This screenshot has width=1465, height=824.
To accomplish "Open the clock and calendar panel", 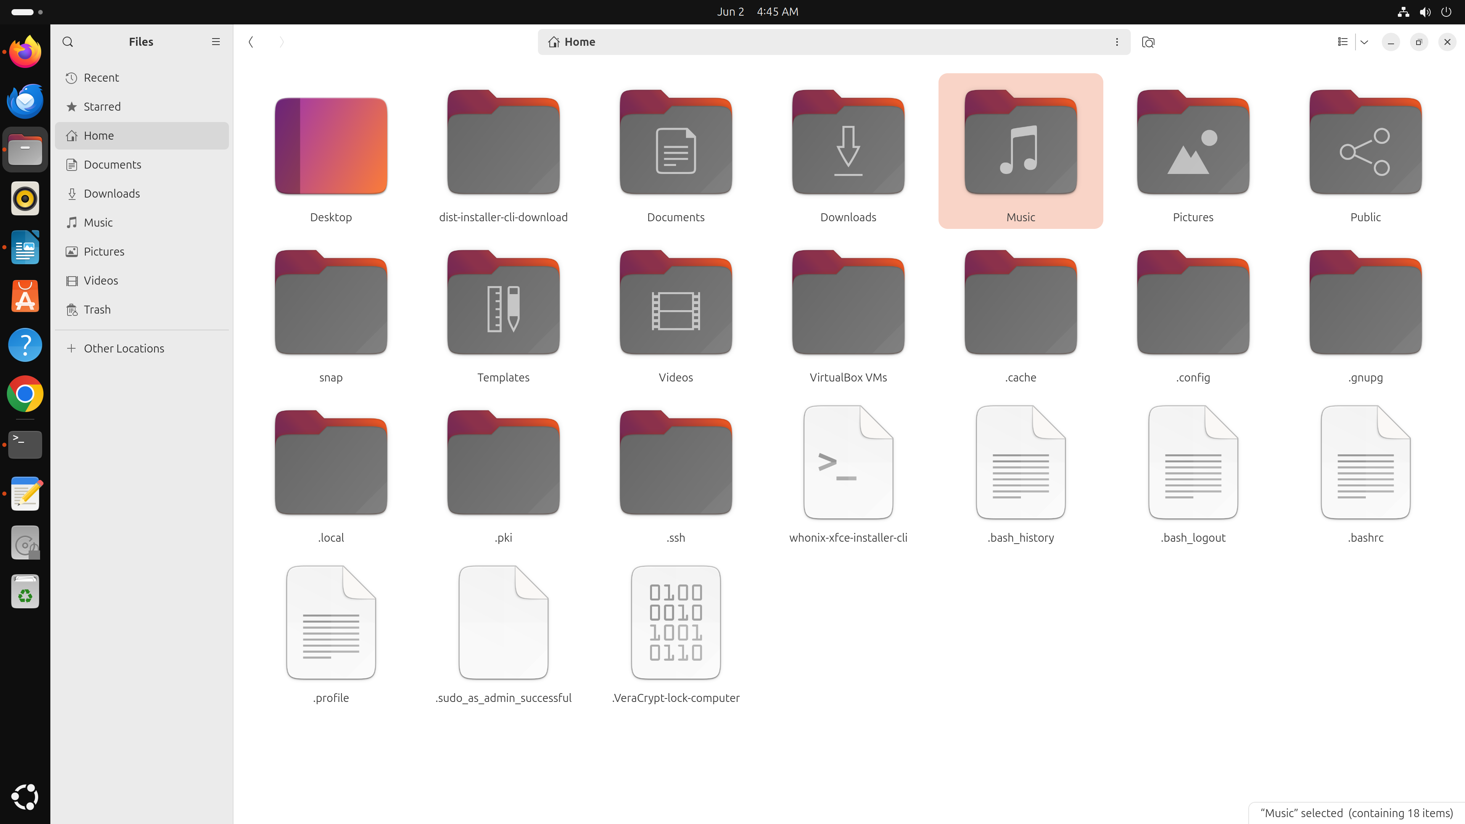I will click(757, 12).
